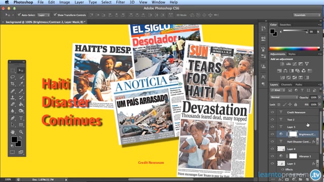
Task: Switch to the Styles tab
Action: tap(292, 54)
